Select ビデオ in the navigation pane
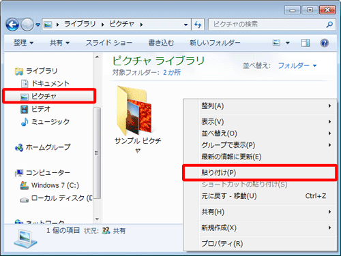 click(x=41, y=109)
